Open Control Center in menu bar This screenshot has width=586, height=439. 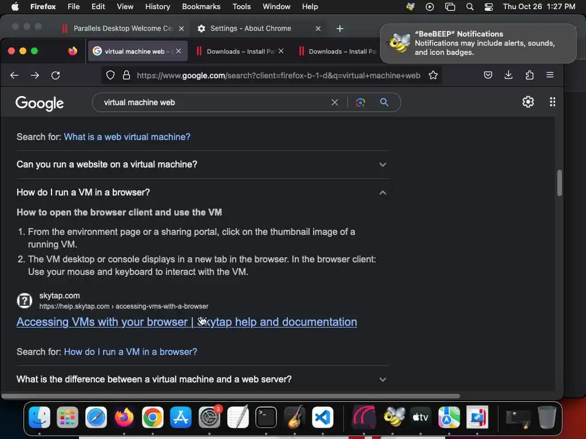click(x=489, y=7)
